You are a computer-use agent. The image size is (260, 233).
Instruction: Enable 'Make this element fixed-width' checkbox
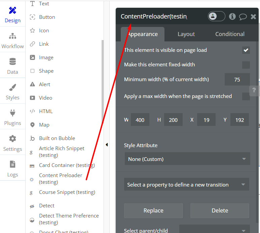tap(246, 65)
